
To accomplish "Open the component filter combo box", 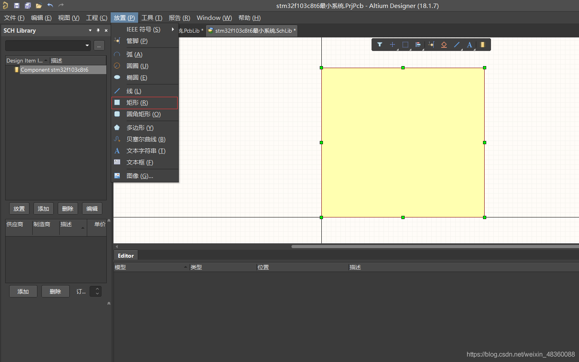I will click(48, 45).
